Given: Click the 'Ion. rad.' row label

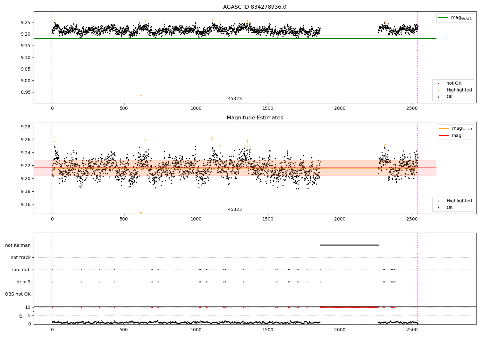Looking at the screenshot, I should (21, 270).
